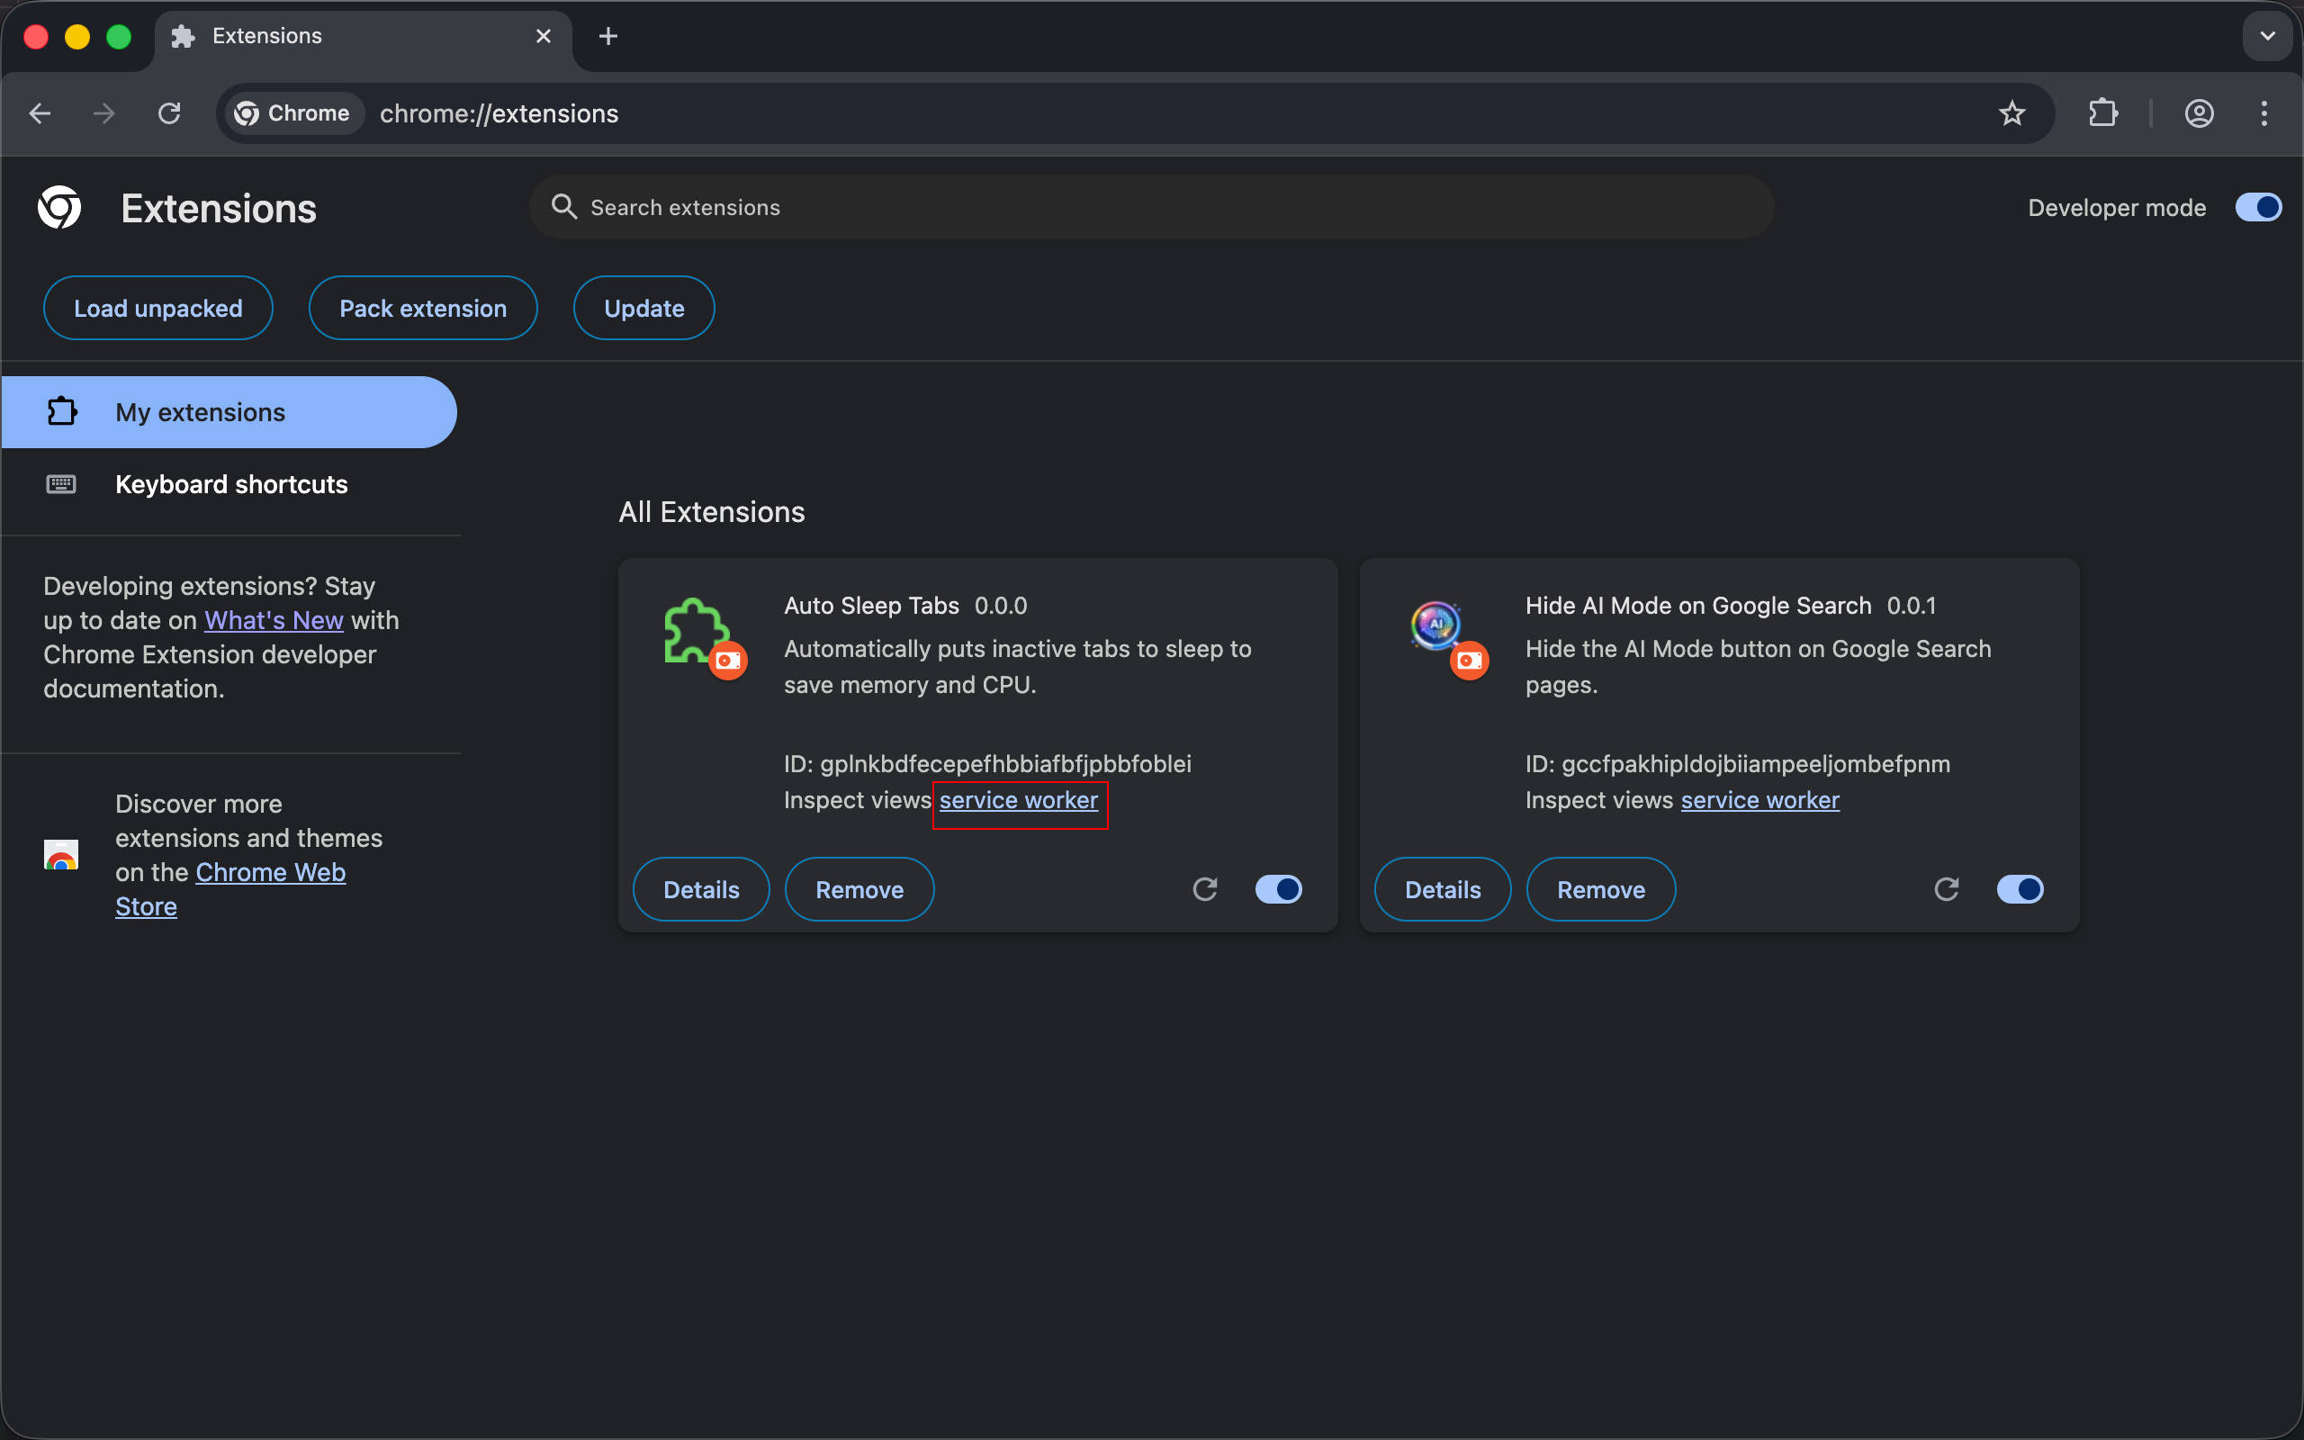Open a new tab with the plus icon

pyautogui.click(x=607, y=36)
